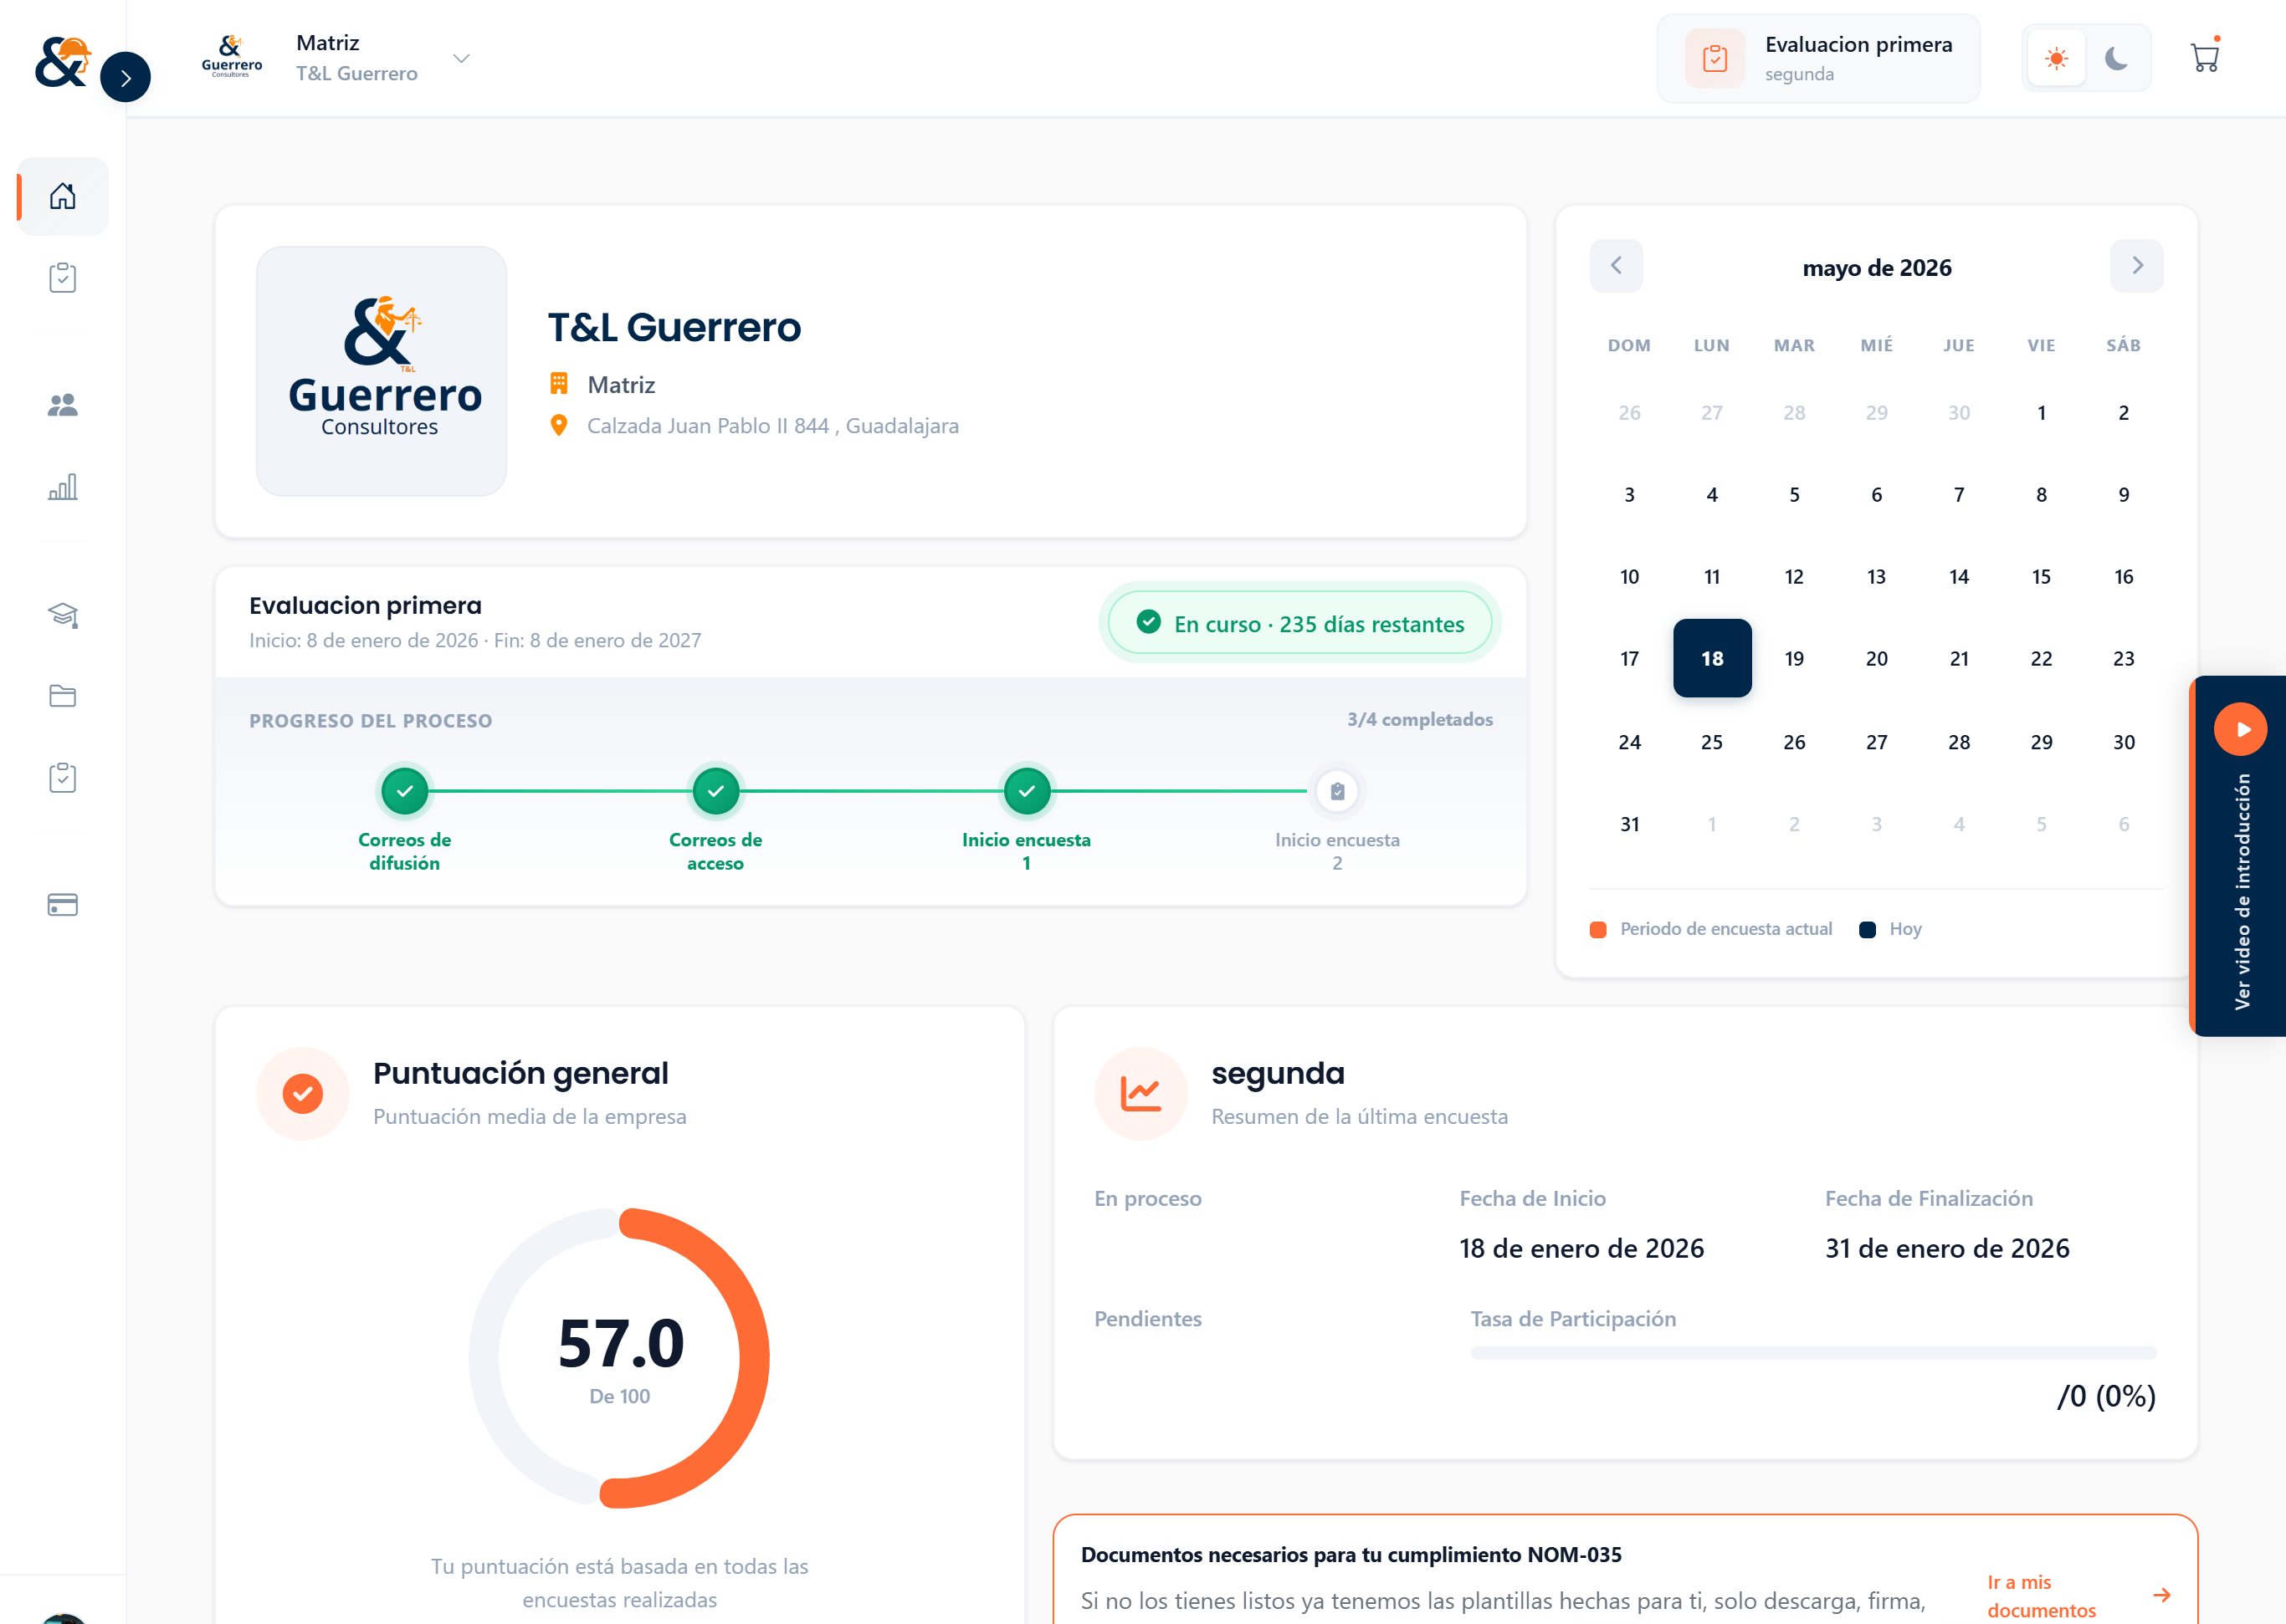Open the shopping cart icon
Viewport: 2286px width, 1624px height.
[2204, 58]
